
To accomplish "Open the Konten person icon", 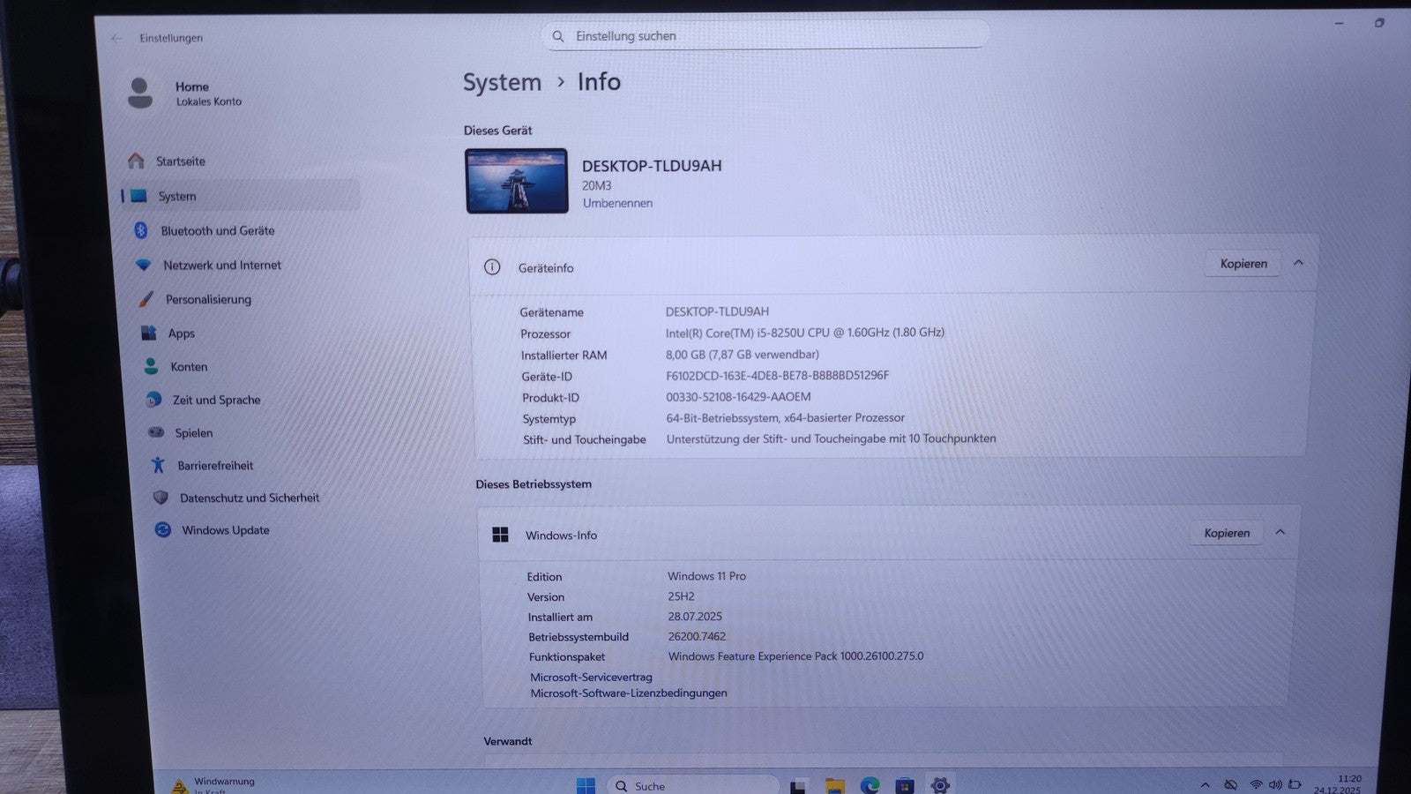I will point(151,366).
